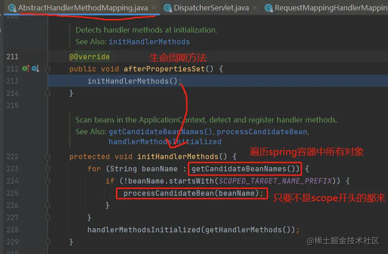Click class icon on RequestMappingHandlerMapping tab
Viewport: 388px width, 254px height.
(268, 8)
